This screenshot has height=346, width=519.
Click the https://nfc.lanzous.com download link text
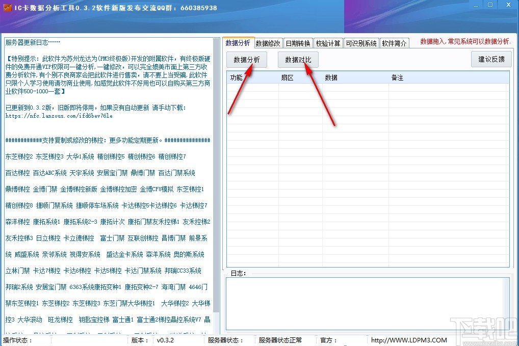pos(59,116)
